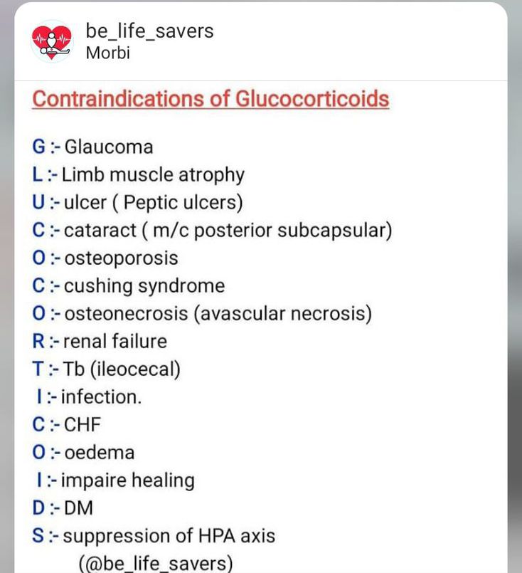This screenshot has width=522, height=573.
Task: Open the be_life_savers profile avatar
Action: pos(52,41)
